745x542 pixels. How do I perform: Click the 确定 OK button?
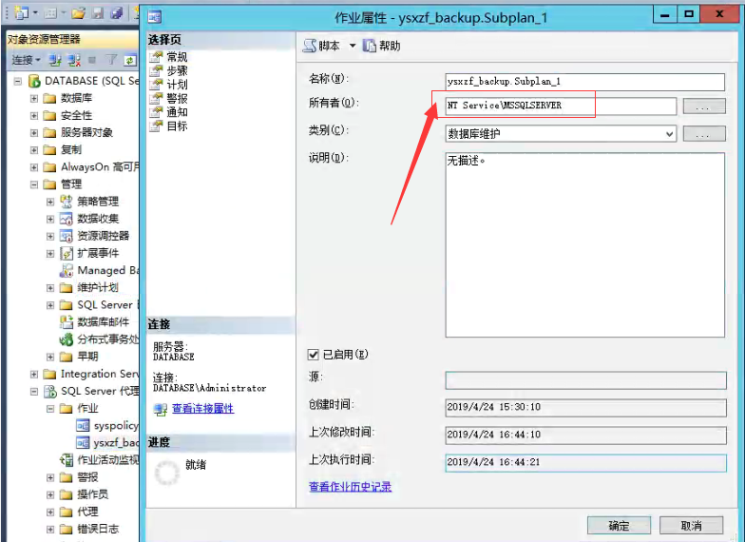(618, 525)
